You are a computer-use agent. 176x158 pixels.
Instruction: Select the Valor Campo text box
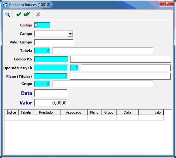pos(54,42)
